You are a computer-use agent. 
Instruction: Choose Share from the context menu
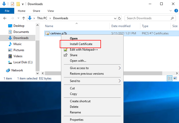point(92,55)
